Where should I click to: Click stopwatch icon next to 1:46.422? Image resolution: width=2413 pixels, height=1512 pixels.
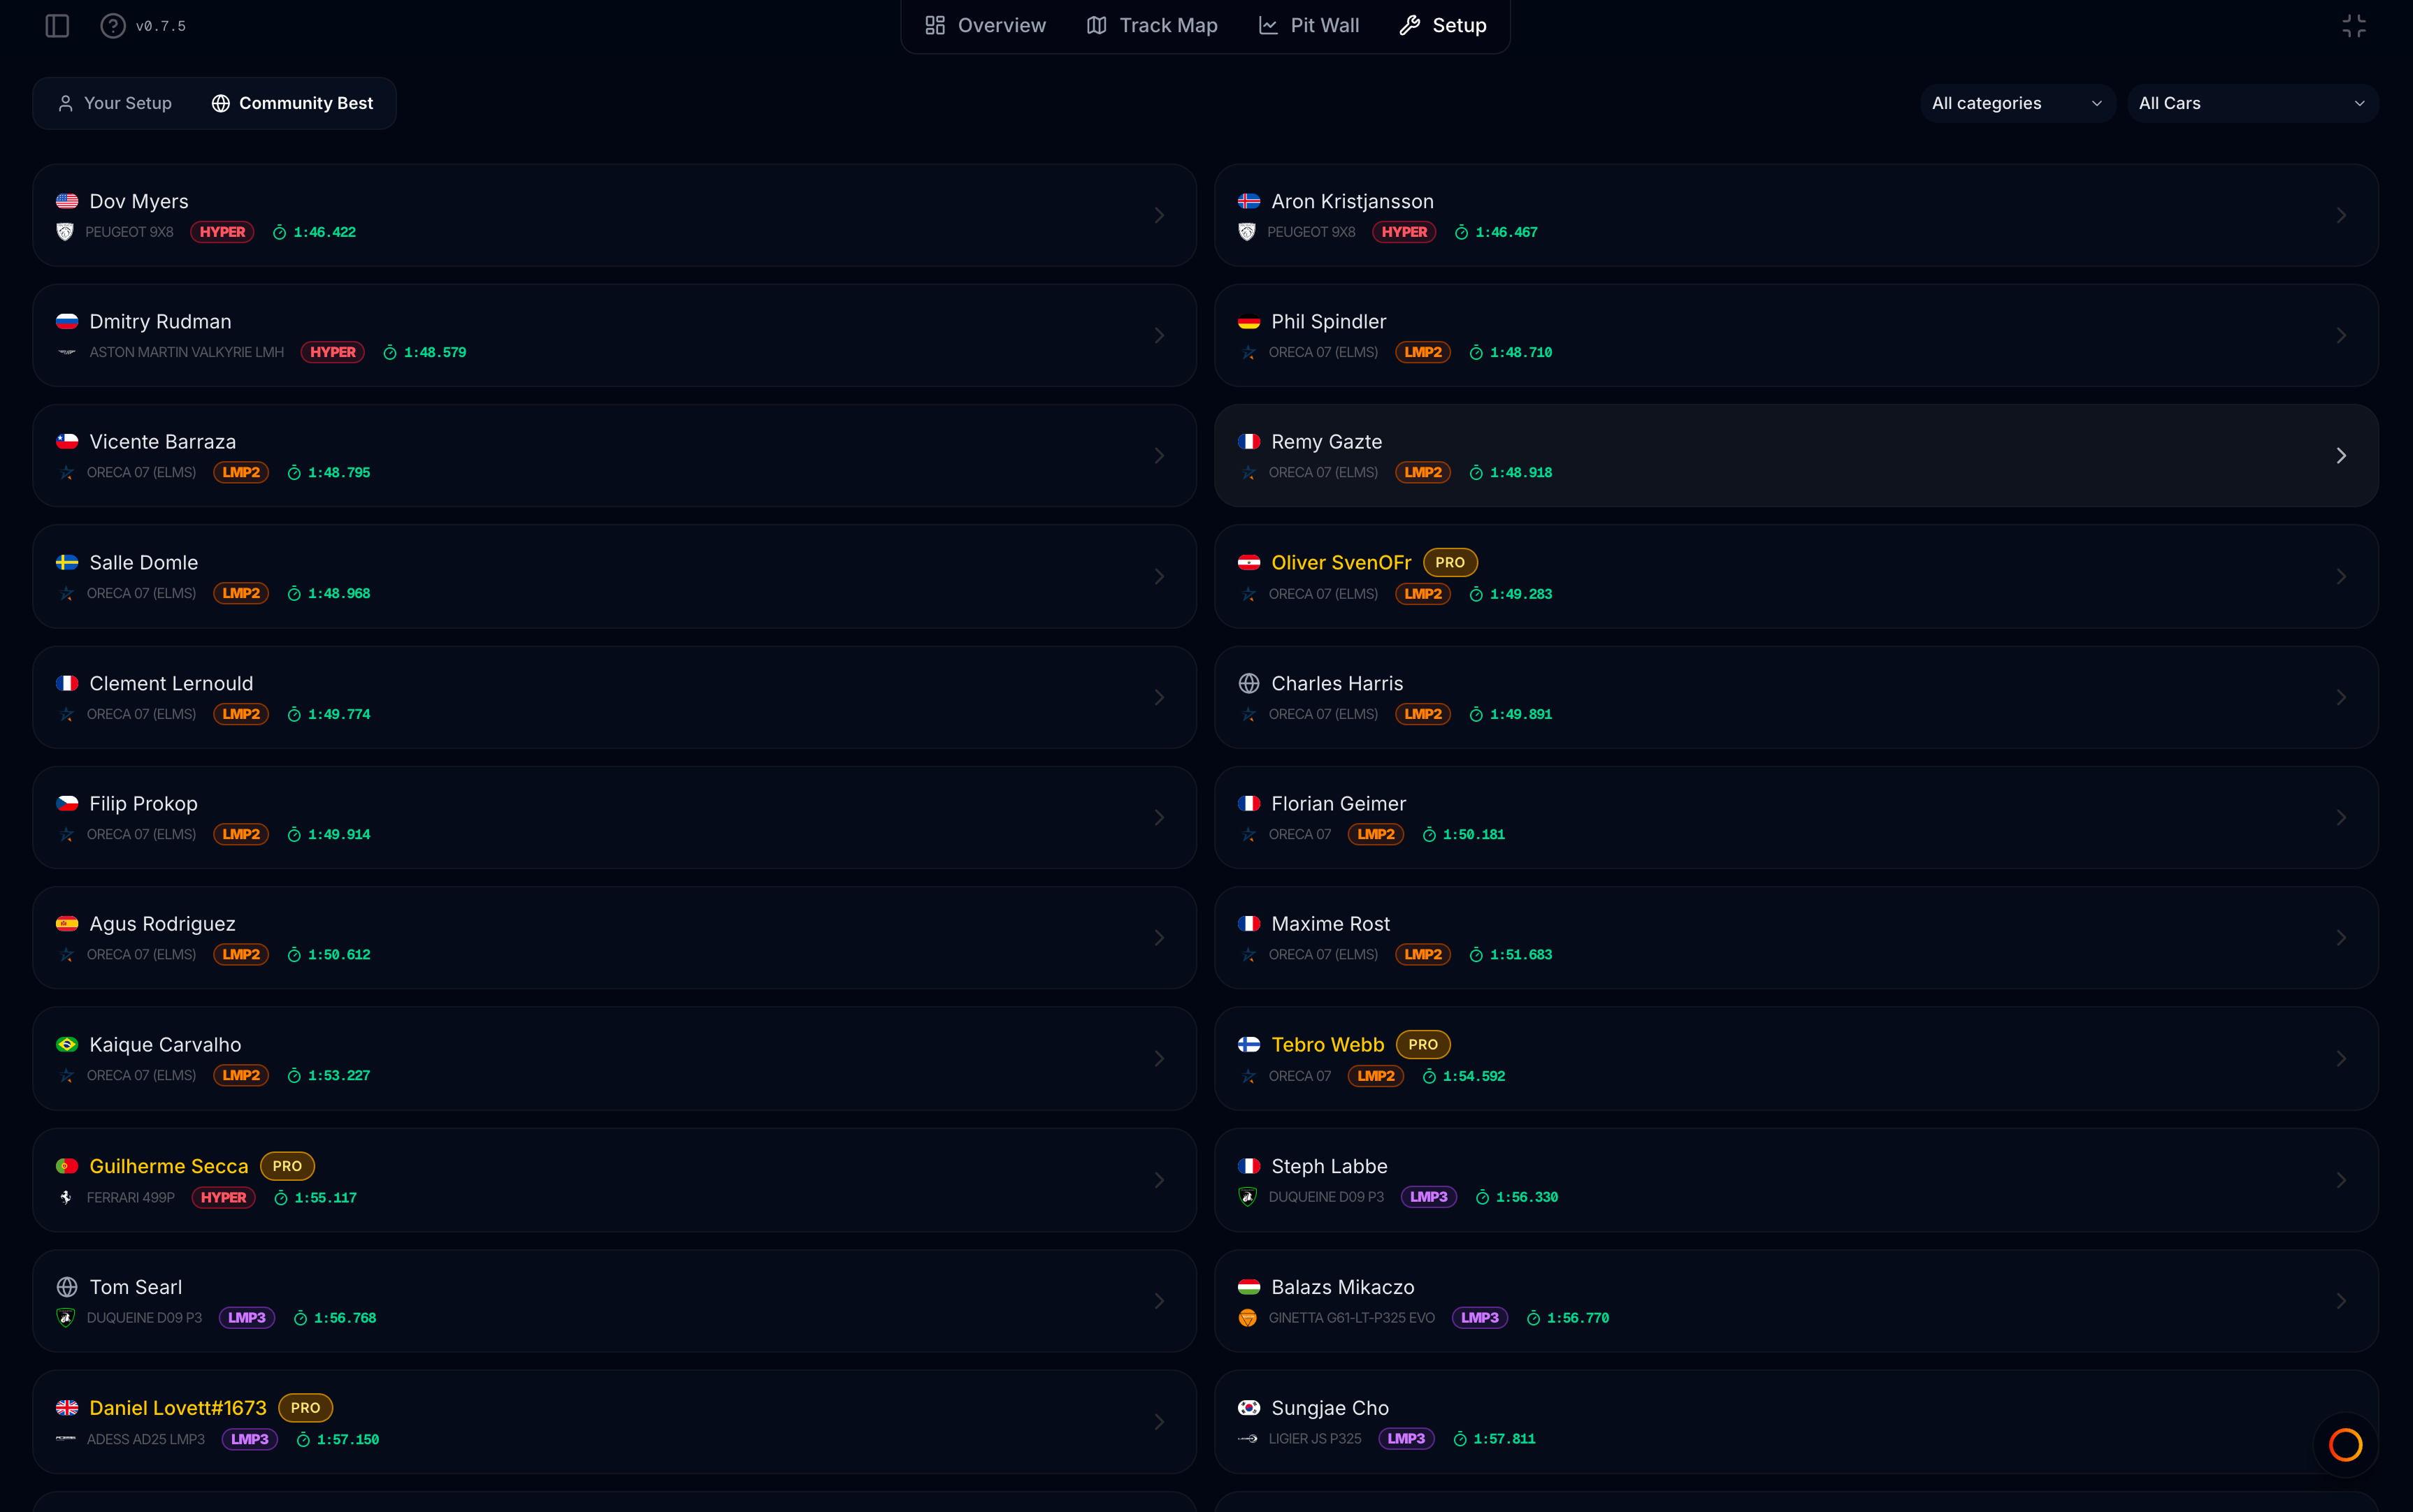[280, 232]
